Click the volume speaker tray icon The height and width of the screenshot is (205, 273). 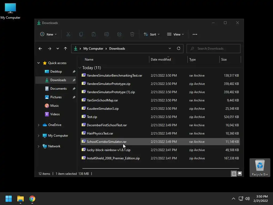(x=247, y=199)
